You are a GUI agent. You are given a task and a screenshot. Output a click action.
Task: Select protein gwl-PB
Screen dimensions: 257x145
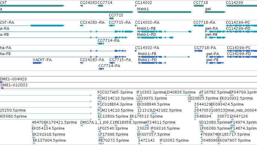click(x=212, y=60)
